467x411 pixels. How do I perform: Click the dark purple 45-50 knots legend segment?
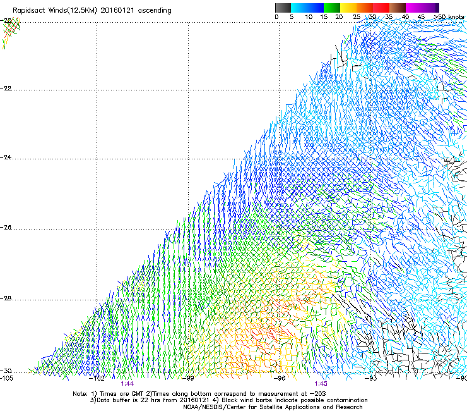coord(430,8)
